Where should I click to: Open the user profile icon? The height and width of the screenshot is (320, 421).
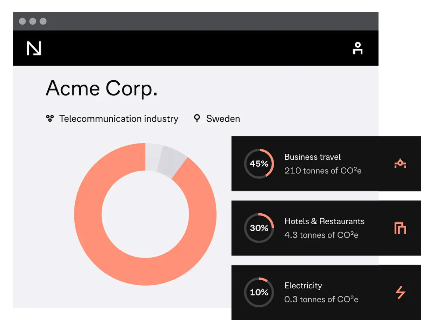tap(357, 48)
